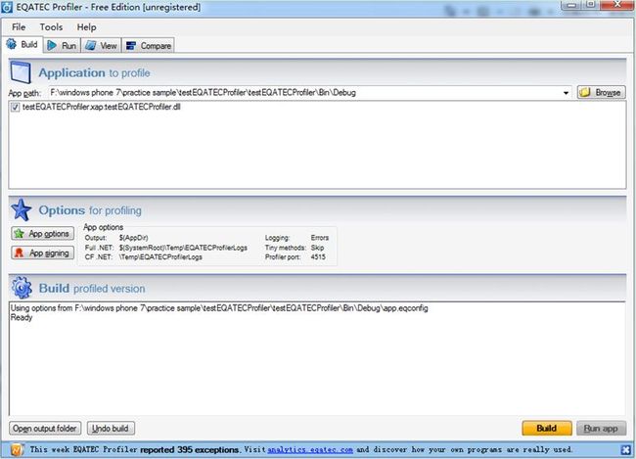Minimize the EQATEC Profiler window

point(571,5)
